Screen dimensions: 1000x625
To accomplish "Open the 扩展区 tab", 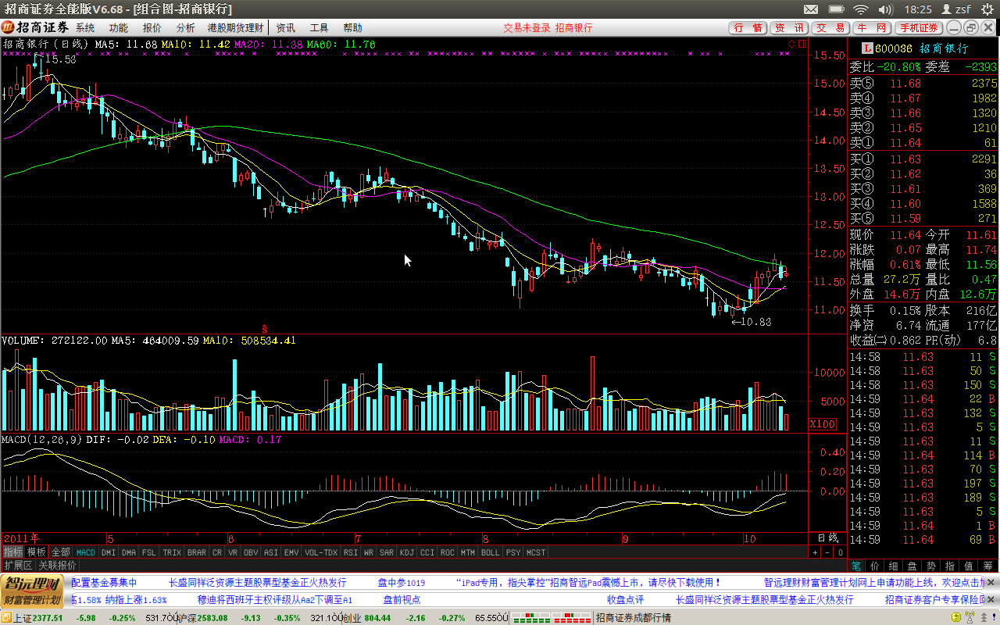I will pyautogui.click(x=18, y=565).
